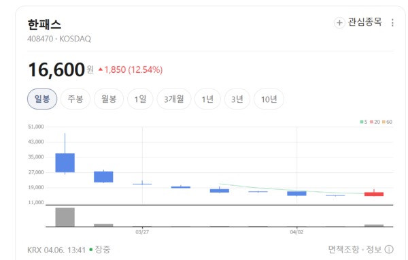Show the 3년 chart range
The width and height of the screenshot is (408, 260).
[237, 99]
